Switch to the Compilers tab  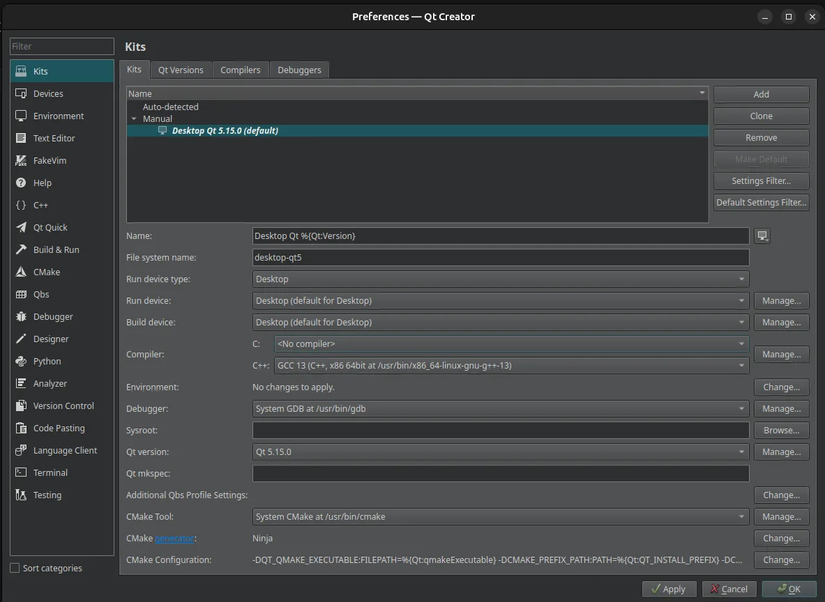tap(241, 70)
